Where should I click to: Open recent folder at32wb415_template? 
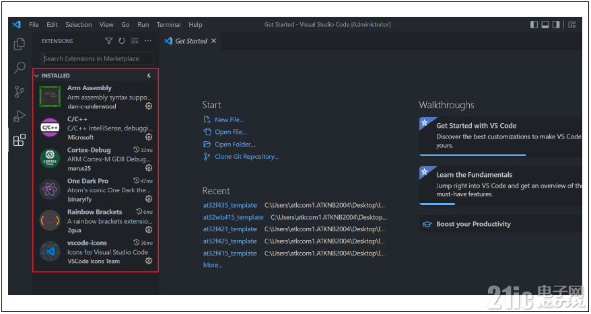click(x=234, y=217)
